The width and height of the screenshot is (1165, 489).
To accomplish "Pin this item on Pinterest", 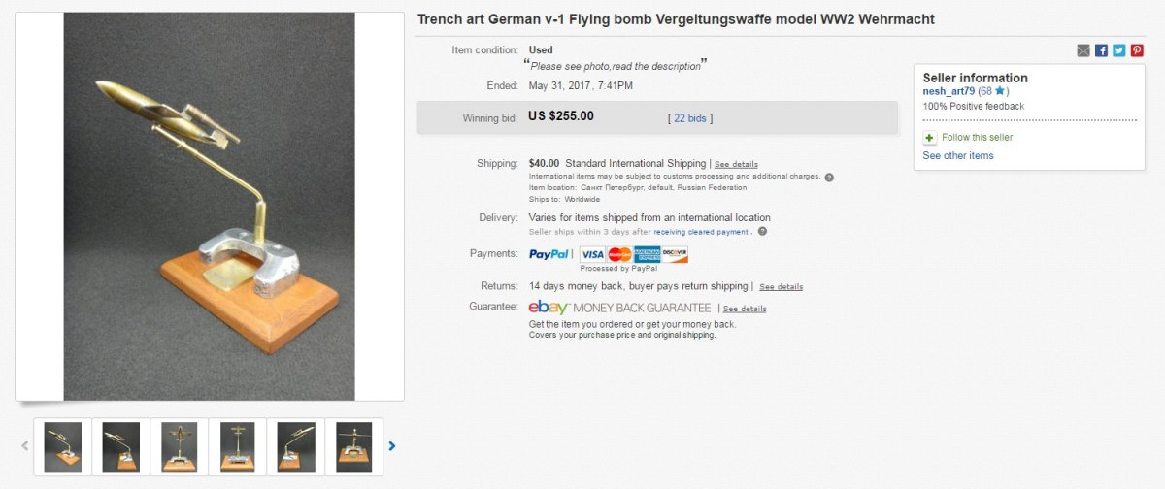I will click(1137, 50).
